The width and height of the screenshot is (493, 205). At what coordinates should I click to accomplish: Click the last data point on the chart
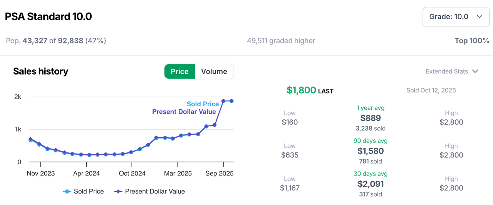tap(231, 101)
